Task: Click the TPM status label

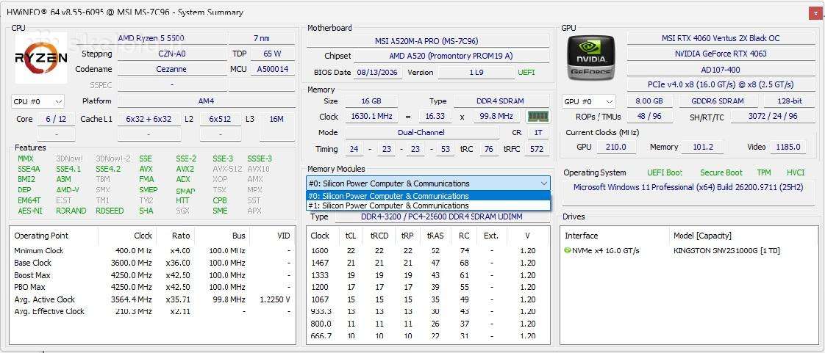Action: pyautogui.click(x=763, y=172)
